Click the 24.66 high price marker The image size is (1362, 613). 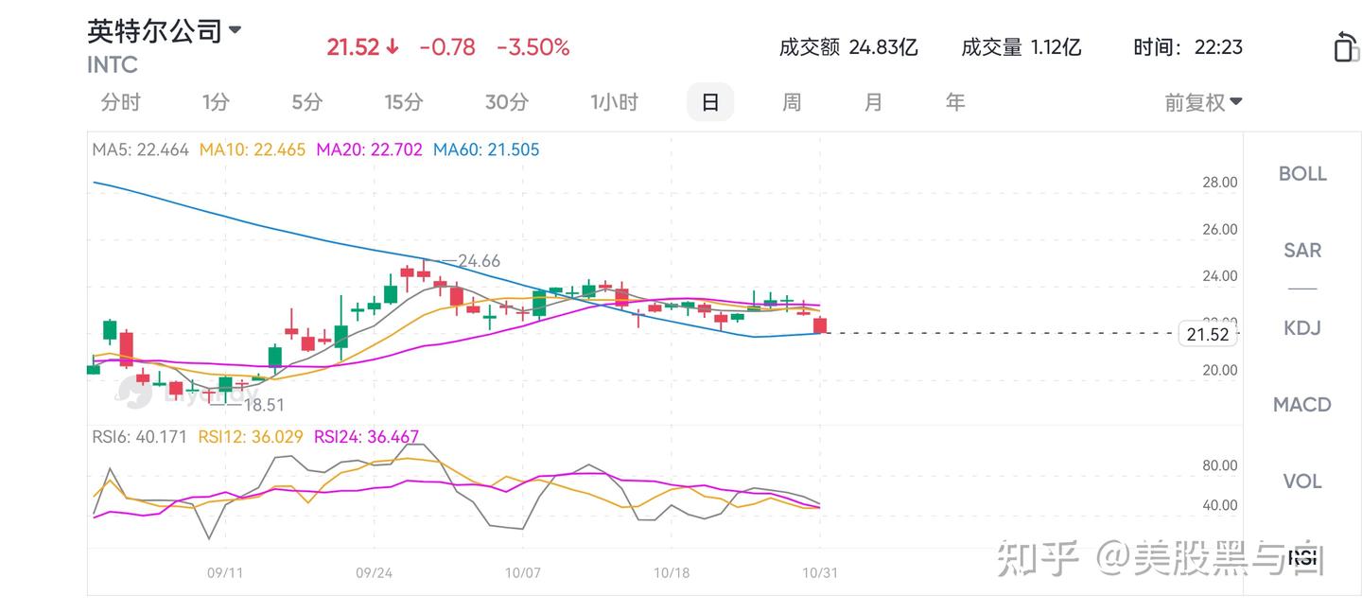pos(479,261)
